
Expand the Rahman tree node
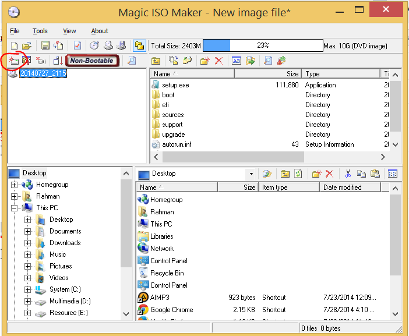[14, 196]
